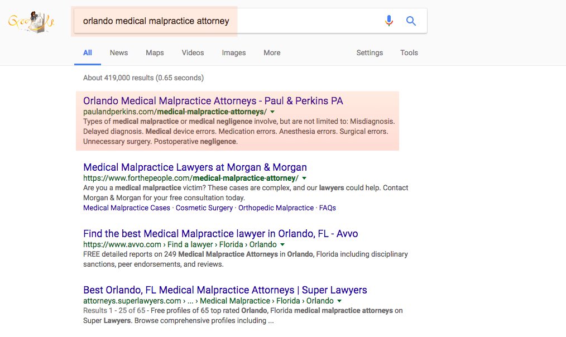Open Medical Malpractice Cases sitelink

click(x=126, y=208)
